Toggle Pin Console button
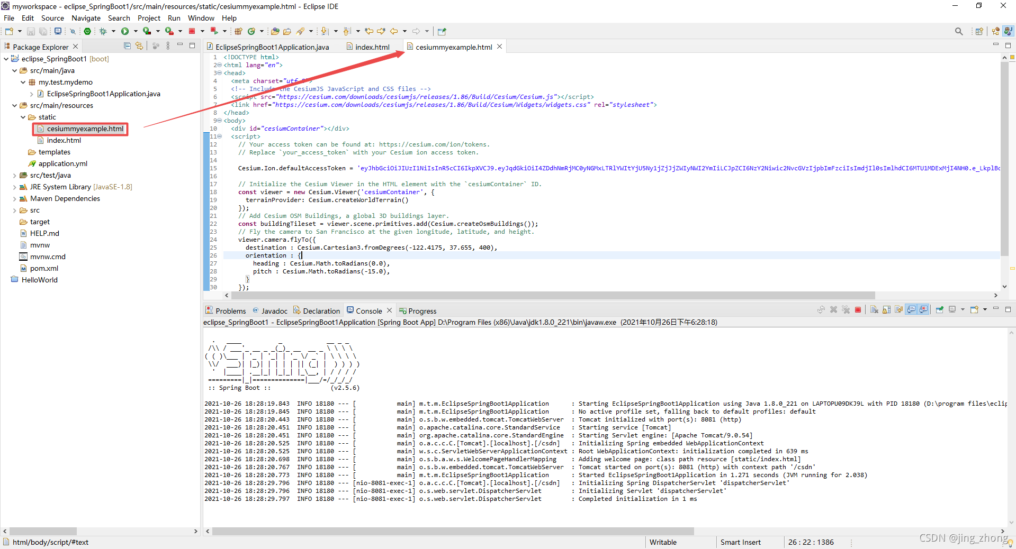Viewport: 1016px width, 549px height. click(x=940, y=310)
